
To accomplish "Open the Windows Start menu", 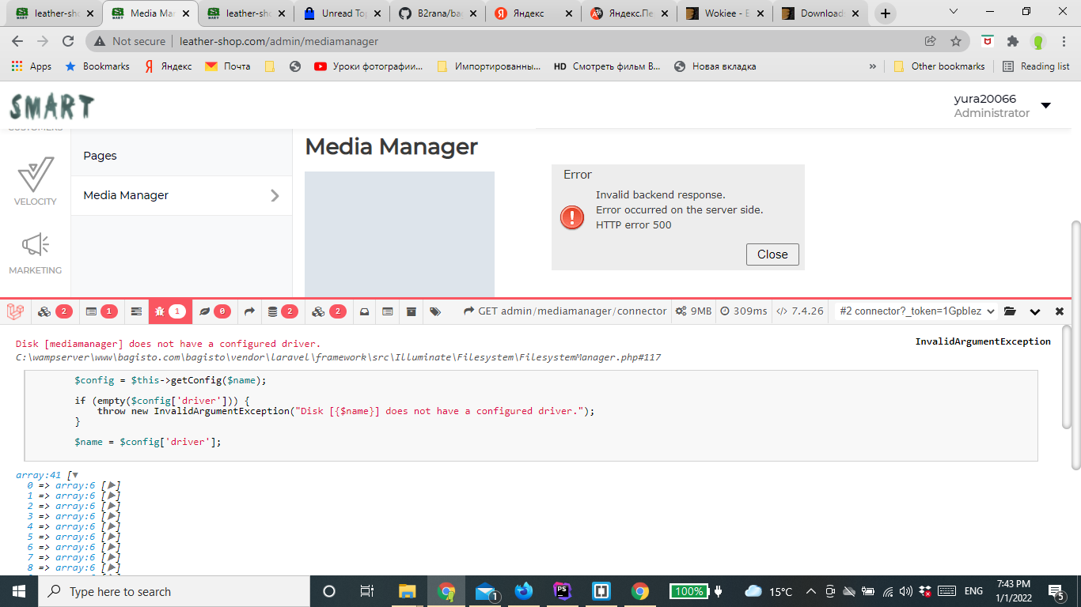I will point(19,591).
